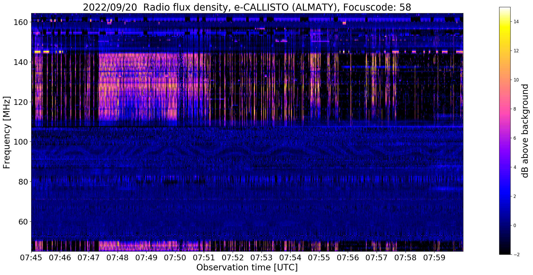Click the 07:47 time tick label

pos(89,258)
